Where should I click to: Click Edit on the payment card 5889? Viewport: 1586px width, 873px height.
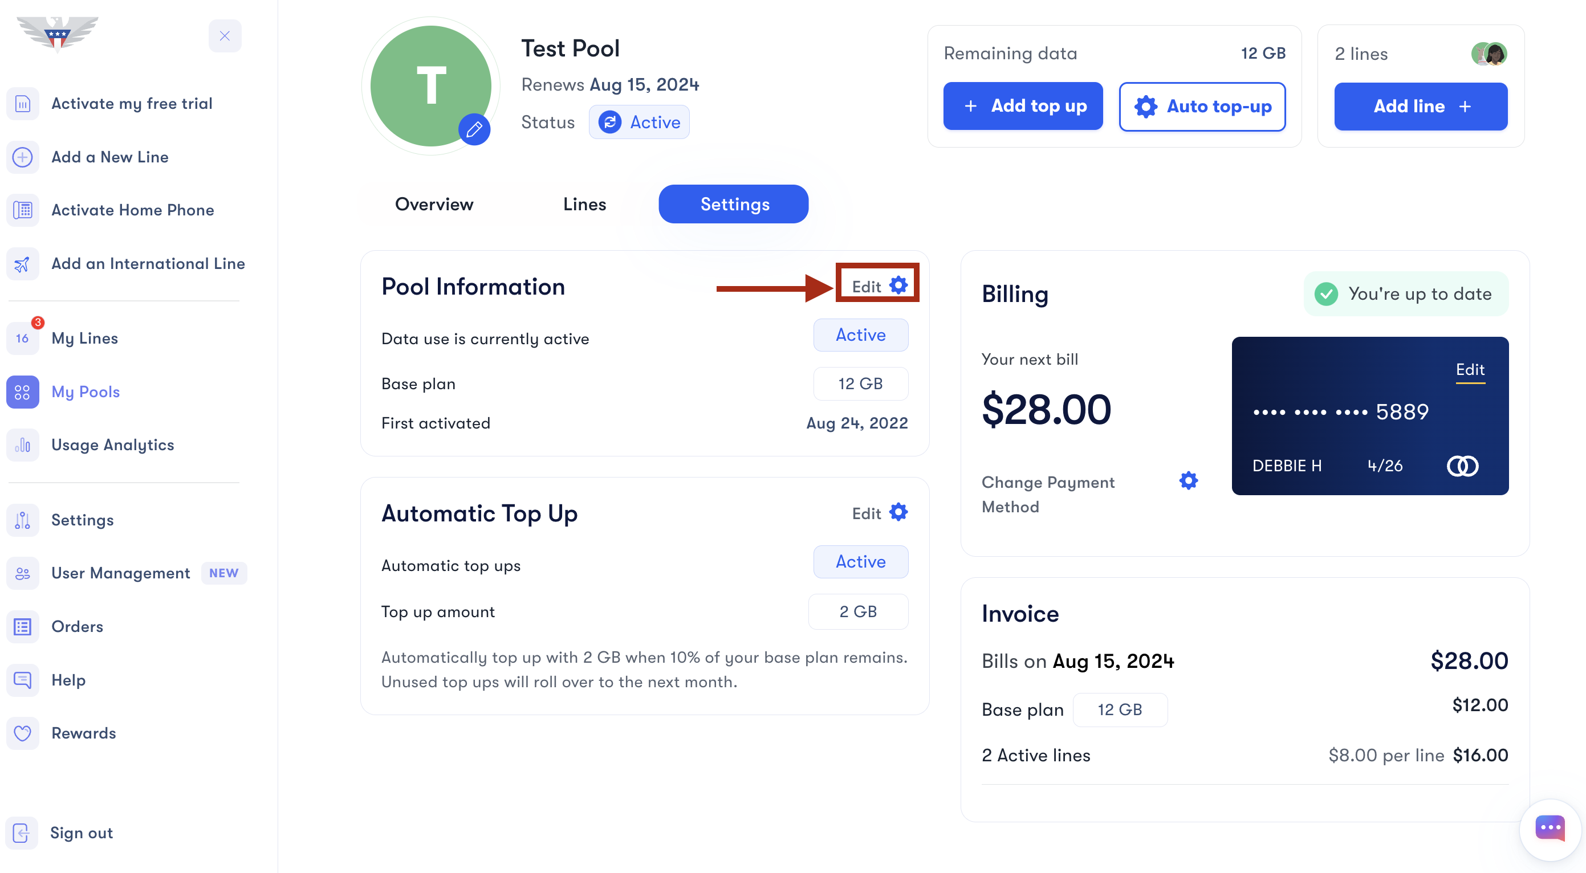[1470, 370]
